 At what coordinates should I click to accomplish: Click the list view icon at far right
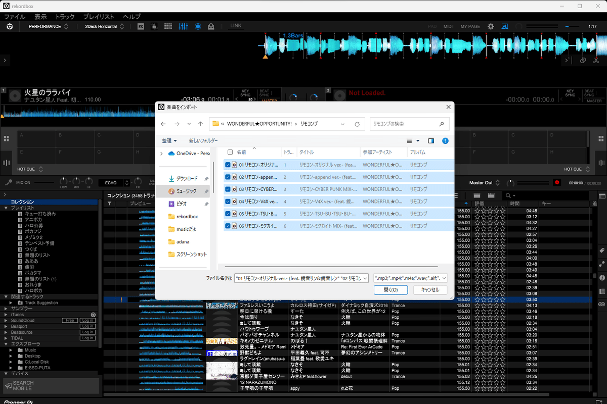pos(602,195)
